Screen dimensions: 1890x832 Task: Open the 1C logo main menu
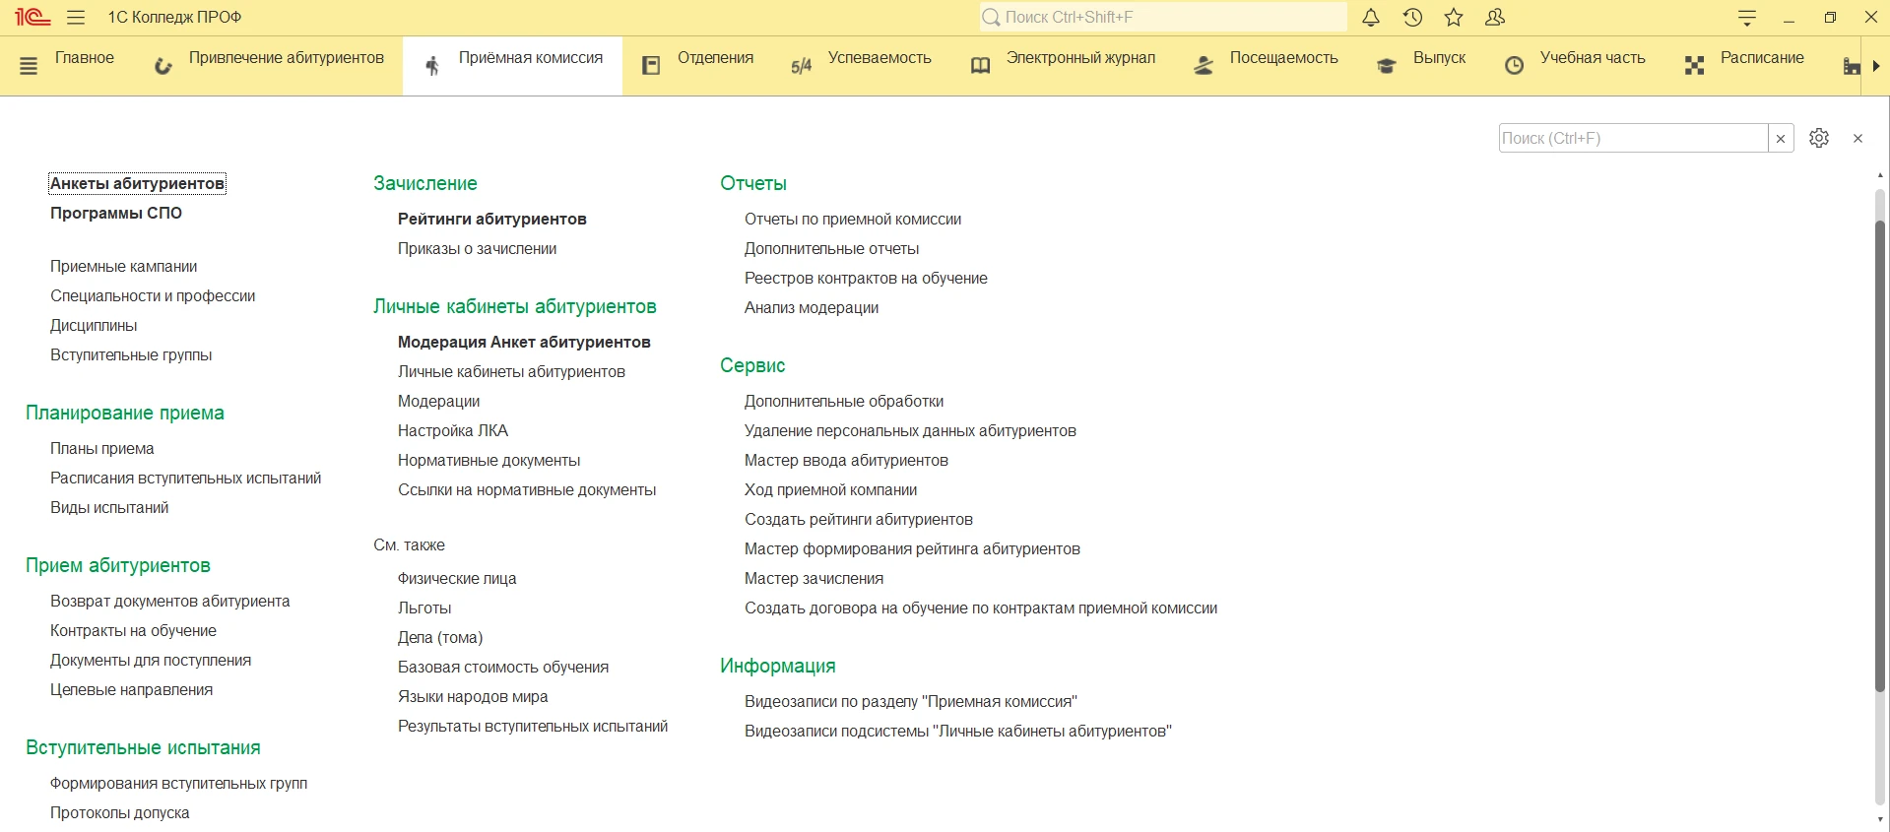pos(33,17)
